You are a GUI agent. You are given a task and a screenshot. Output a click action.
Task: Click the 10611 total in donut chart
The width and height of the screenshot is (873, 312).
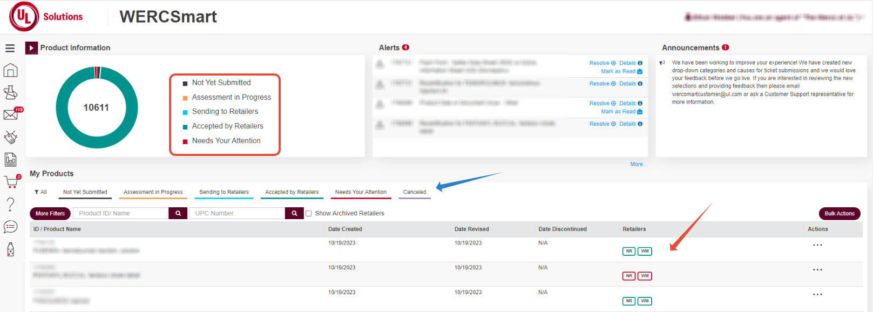(96, 107)
